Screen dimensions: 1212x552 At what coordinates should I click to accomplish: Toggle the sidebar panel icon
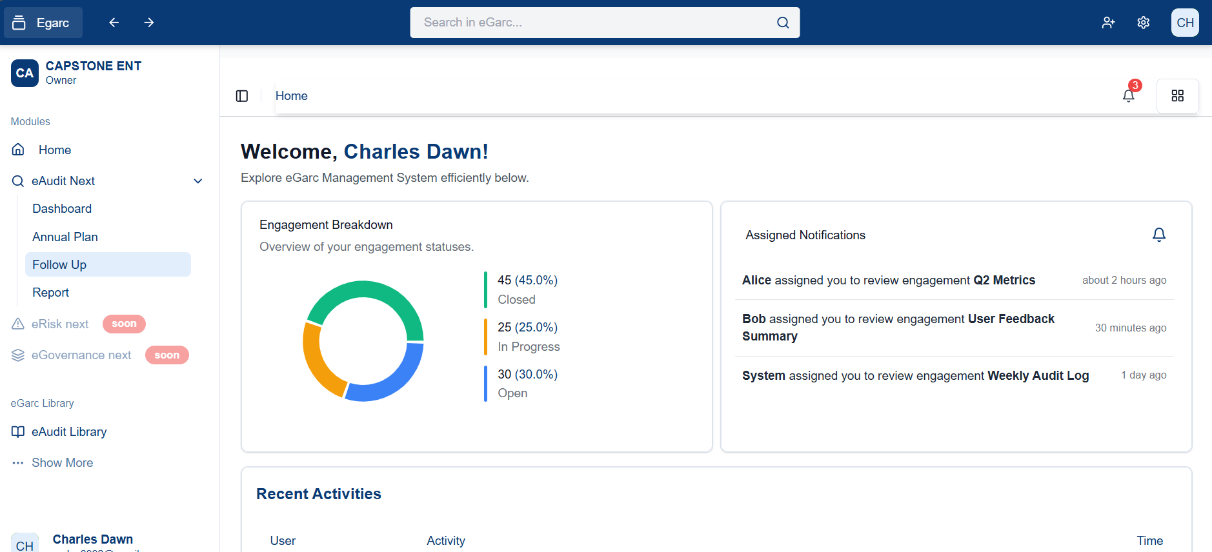pos(242,96)
